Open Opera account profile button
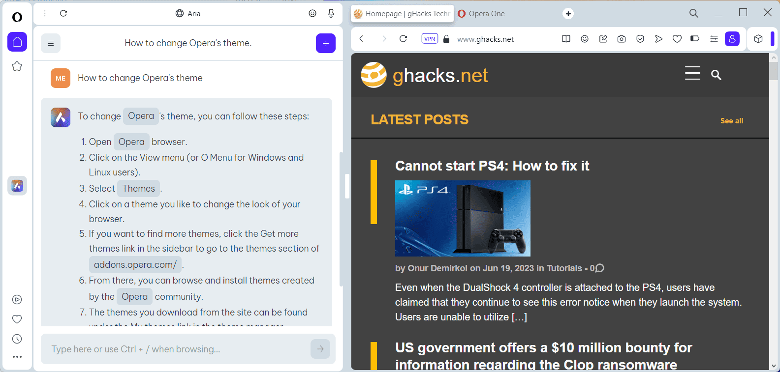 [732, 39]
